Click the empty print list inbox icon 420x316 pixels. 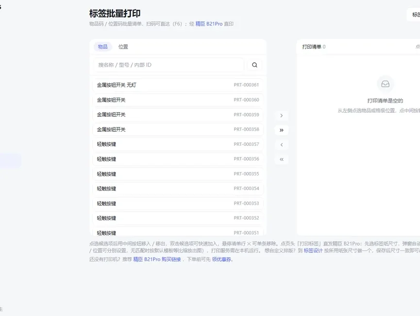pos(385,84)
